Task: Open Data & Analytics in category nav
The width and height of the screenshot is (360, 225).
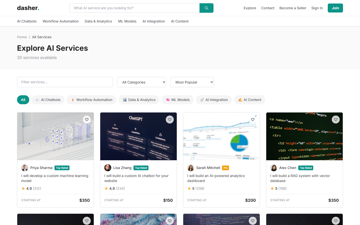Action: click(x=98, y=21)
